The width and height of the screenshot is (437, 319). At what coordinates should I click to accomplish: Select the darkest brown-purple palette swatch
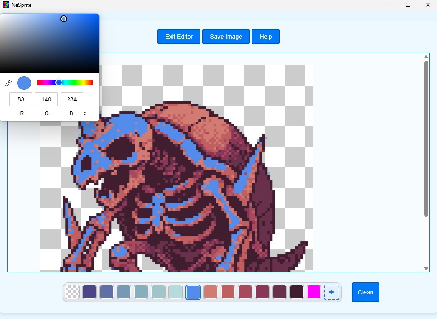tap(297, 292)
